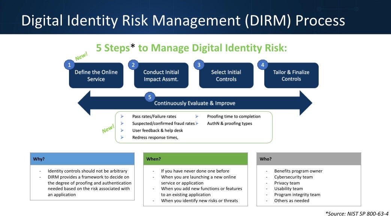Click the NIST SP 800-63-4 source footnote
This screenshot has height=219, width=391.
(x=357, y=213)
